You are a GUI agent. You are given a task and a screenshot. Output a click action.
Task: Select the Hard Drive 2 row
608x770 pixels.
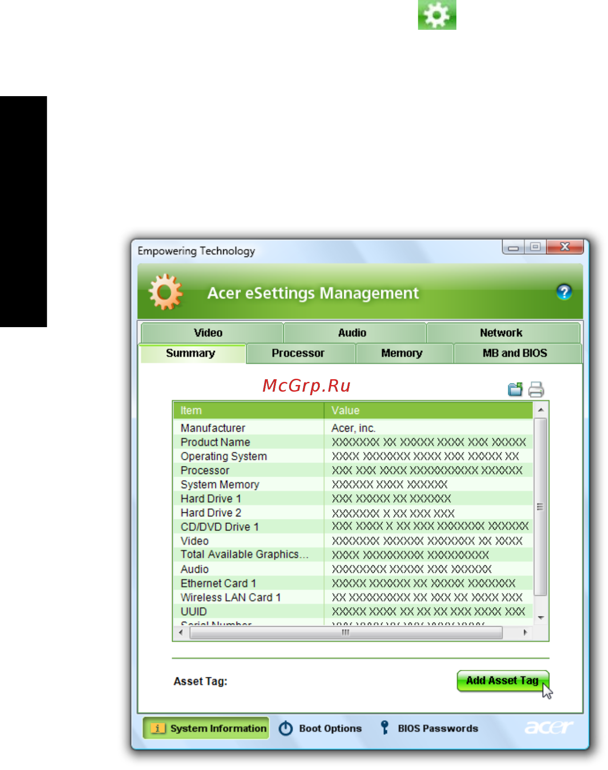(x=353, y=513)
